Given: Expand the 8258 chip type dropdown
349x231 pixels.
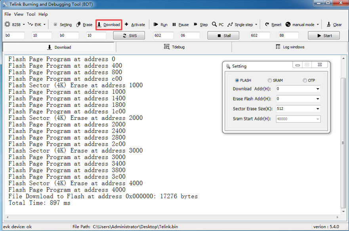Looking at the screenshot, I should (x=24, y=25).
